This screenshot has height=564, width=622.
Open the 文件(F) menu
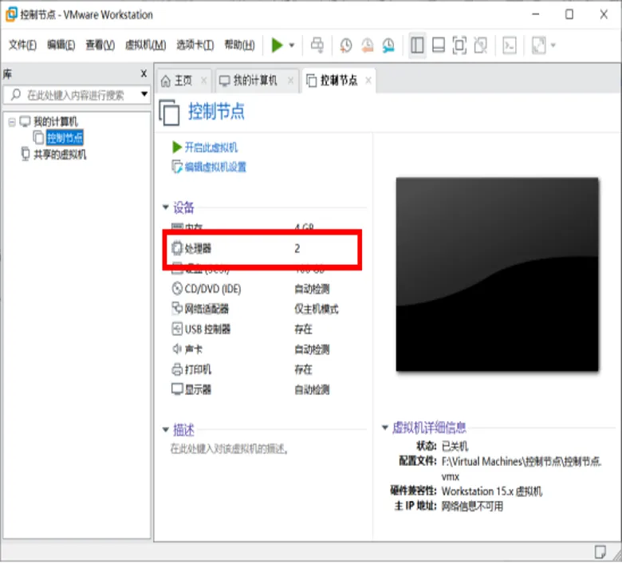tap(22, 45)
